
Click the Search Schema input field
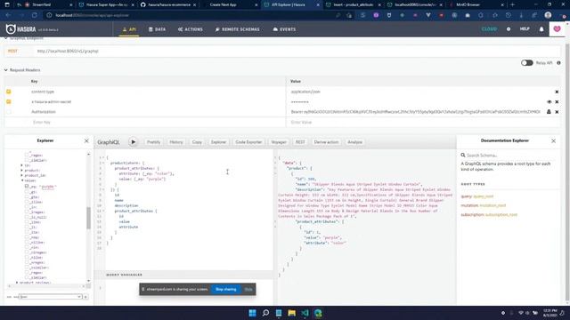click(x=511, y=156)
